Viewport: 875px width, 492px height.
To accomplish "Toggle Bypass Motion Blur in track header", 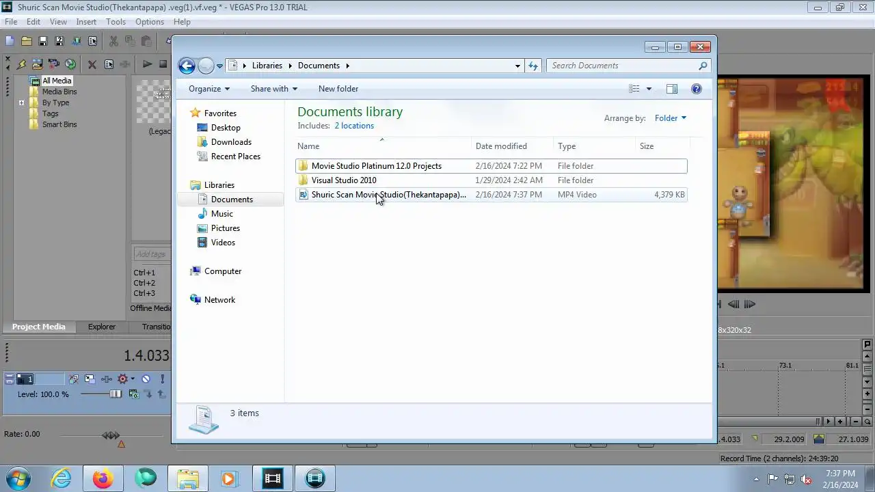I will click(x=73, y=379).
